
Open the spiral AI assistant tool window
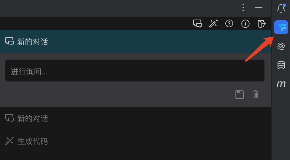[281, 46]
